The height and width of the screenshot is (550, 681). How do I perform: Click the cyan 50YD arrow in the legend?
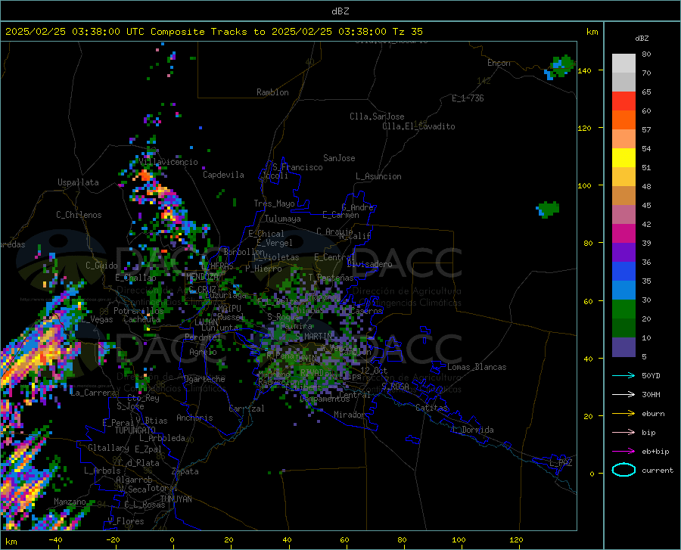(623, 375)
